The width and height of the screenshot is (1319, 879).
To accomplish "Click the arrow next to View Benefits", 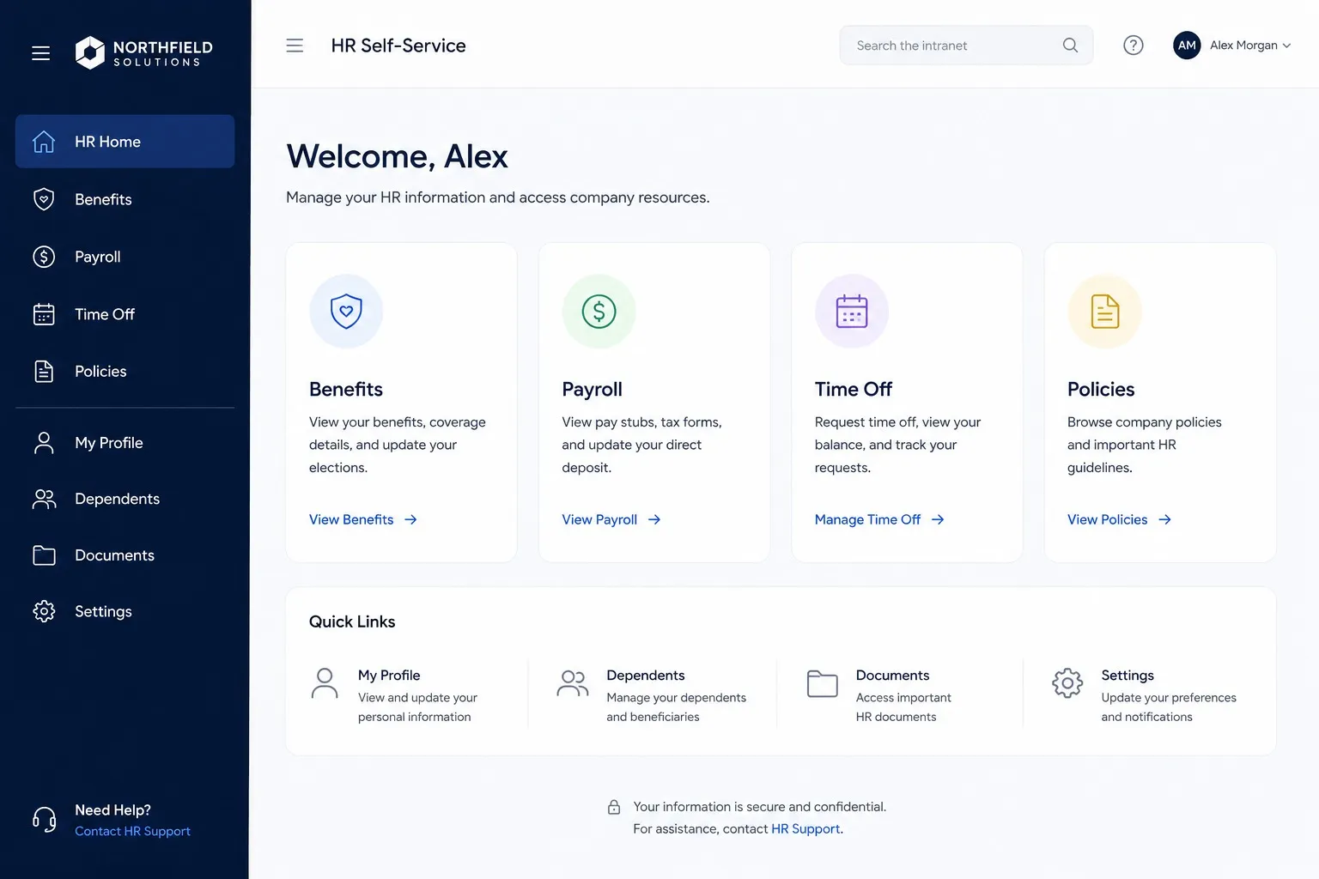I will click(x=410, y=519).
